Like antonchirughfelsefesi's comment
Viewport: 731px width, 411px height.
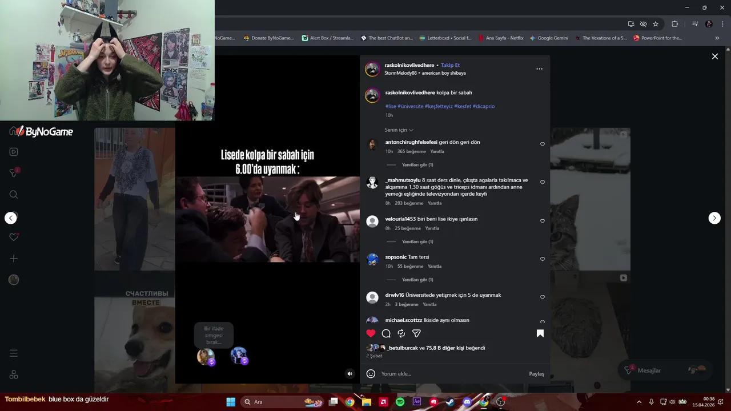(543, 144)
